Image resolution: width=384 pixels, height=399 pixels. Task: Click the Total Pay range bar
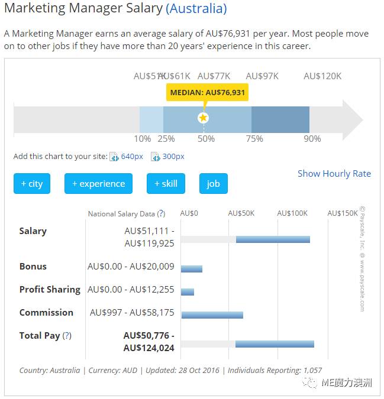275,344
